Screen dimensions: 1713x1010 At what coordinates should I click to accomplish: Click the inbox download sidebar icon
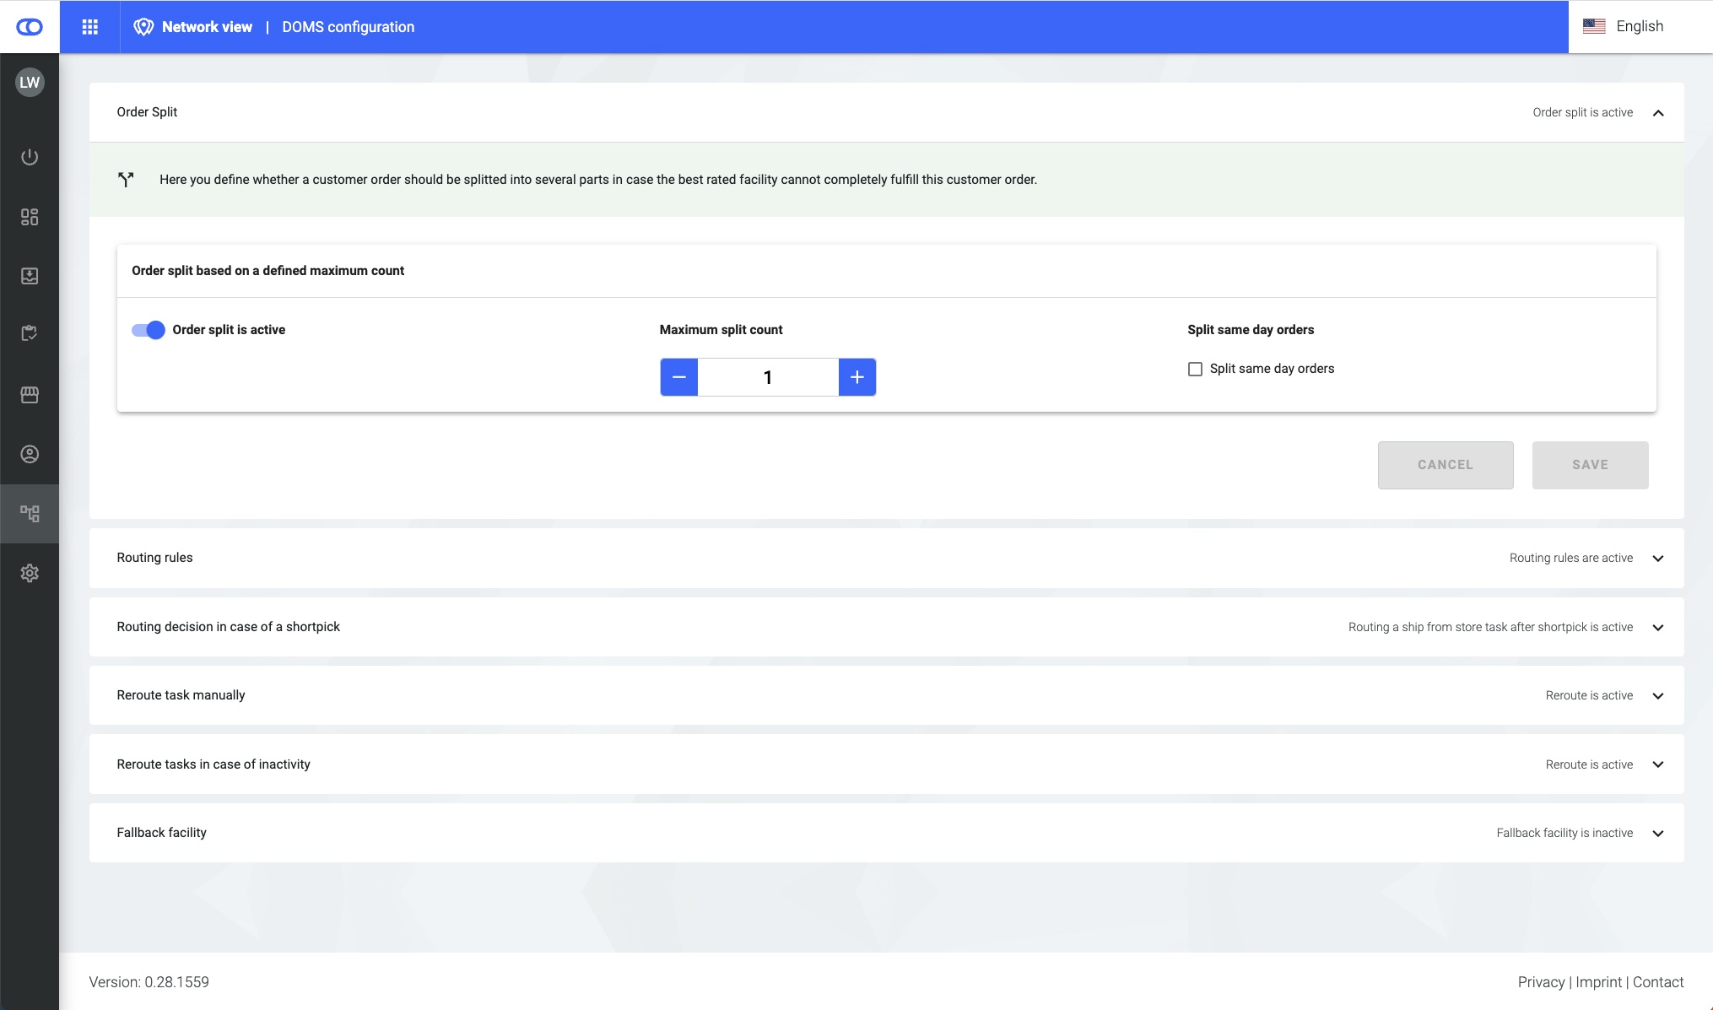pyautogui.click(x=30, y=276)
